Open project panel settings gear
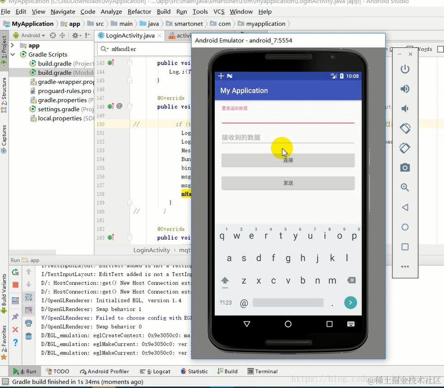This screenshot has height=388, width=444. coord(76,35)
